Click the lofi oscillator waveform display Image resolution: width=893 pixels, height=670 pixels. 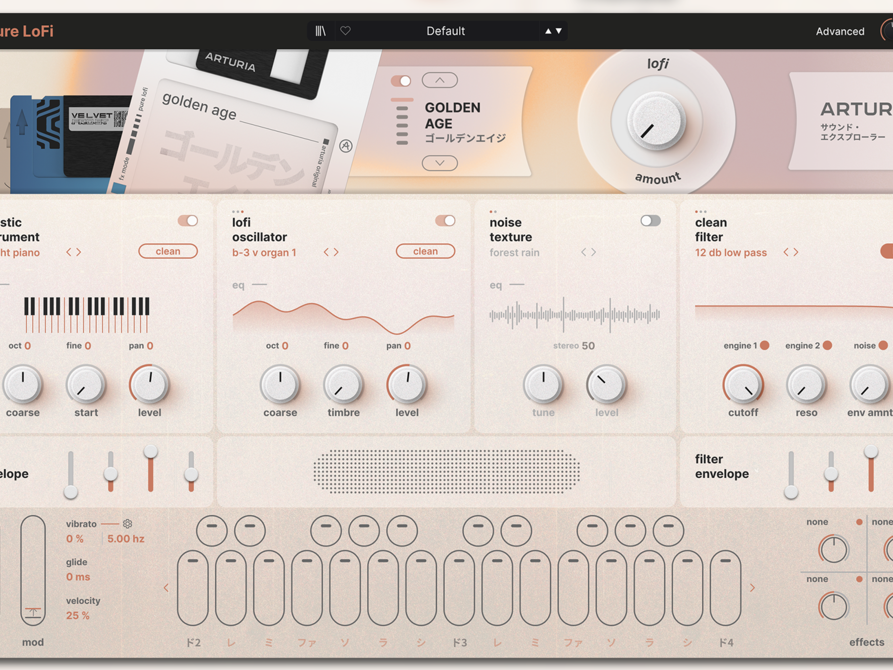343,317
